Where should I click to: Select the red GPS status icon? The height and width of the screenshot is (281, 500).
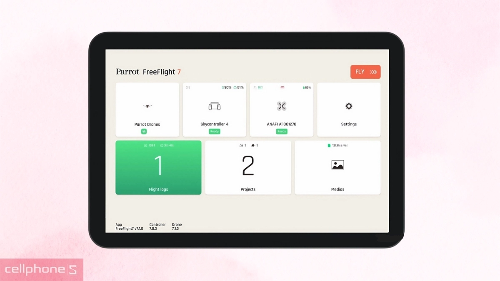tap(282, 87)
